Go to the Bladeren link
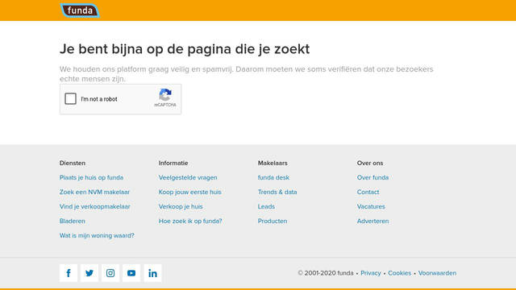This screenshot has width=516, height=290. pos(73,221)
